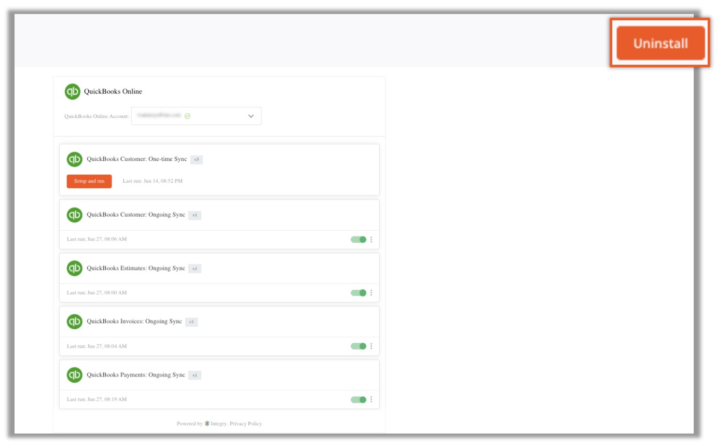Viewport: 716px width, 447px height.
Task: Click the v3 version badge on One-time Sync
Action: [196, 160]
